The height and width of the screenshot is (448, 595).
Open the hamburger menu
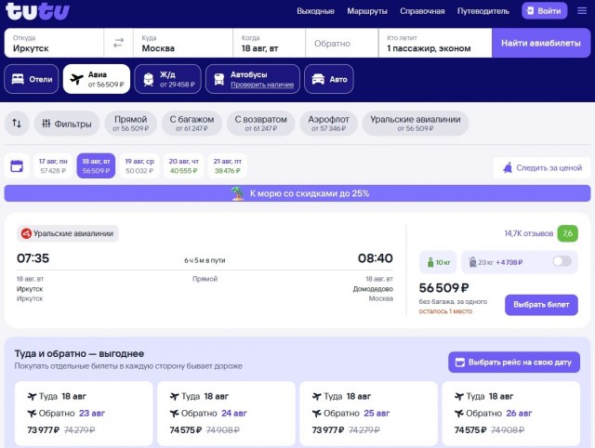tap(582, 10)
